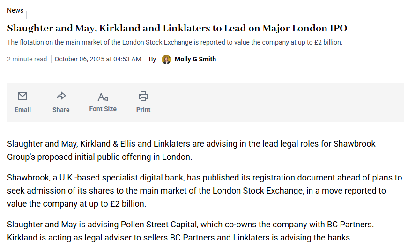408x247 pixels.
Task: Click the Print printer icon
Action: point(143,96)
